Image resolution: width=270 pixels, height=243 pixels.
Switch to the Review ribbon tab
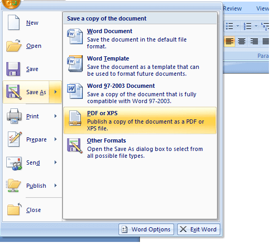tap(232, 8)
